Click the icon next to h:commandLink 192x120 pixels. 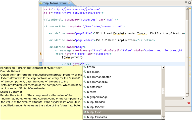coord(85,82)
